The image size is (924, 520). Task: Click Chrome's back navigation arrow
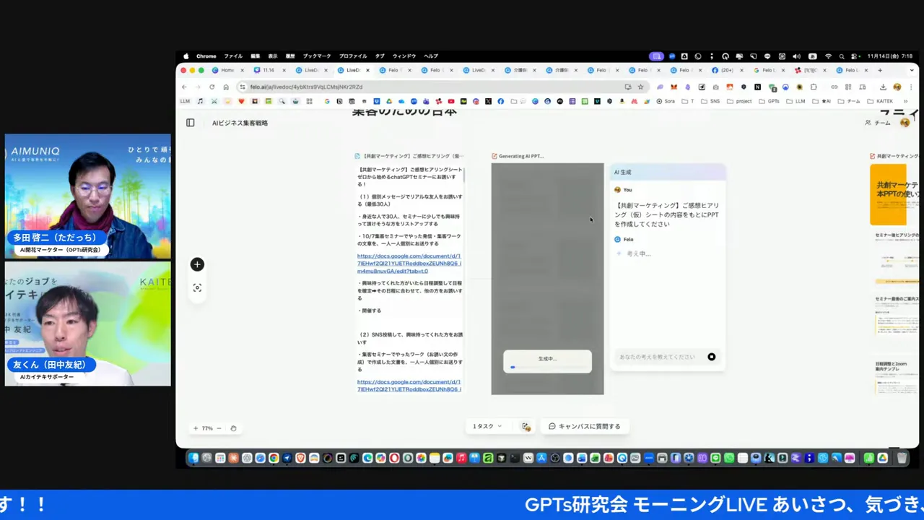pos(184,87)
